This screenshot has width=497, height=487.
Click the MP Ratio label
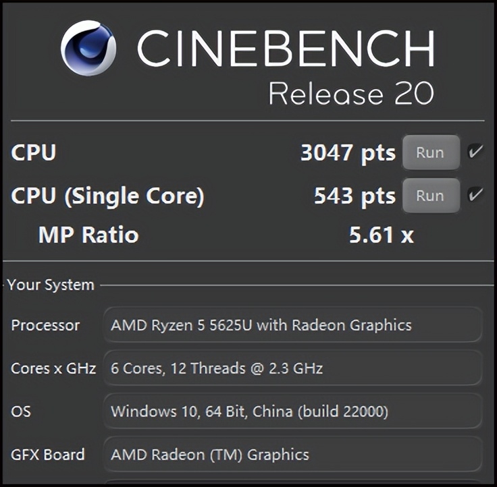(88, 235)
